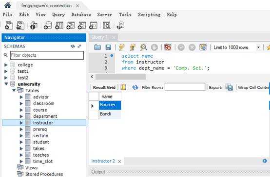Viewport: 270px width, 177px height.
Task: Select the takes table
Action: pyautogui.click(x=39, y=148)
